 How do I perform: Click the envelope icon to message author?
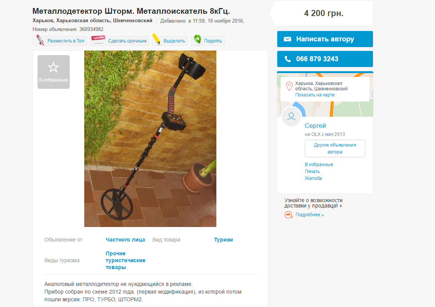point(288,39)
